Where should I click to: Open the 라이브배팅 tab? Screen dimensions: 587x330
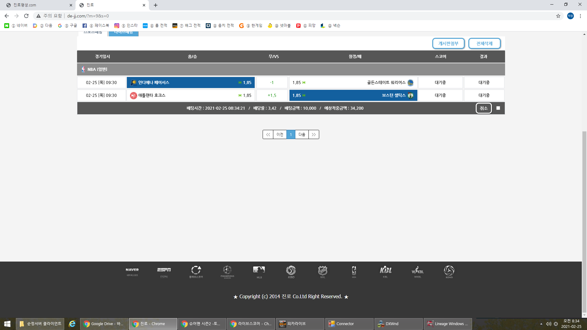tap(124, 33)
